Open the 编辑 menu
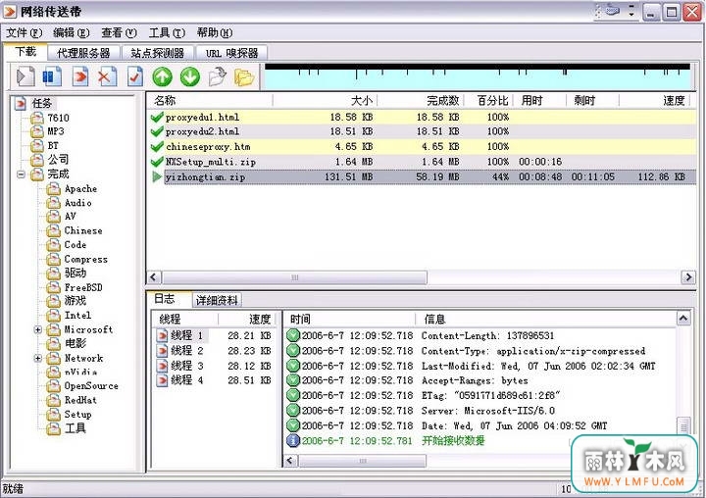 click(x=72, y=33)
